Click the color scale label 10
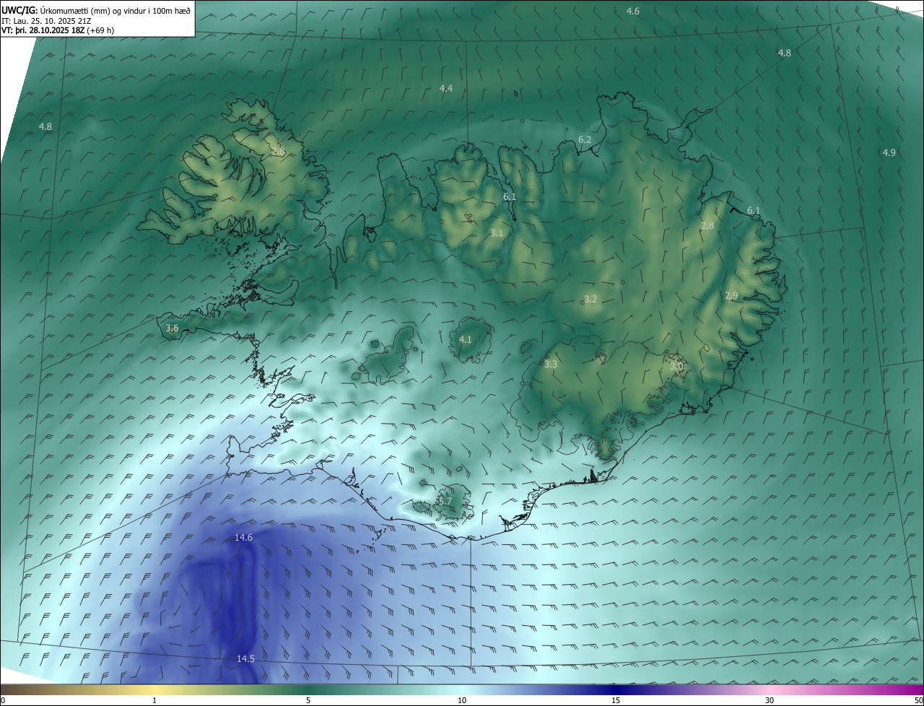This screenshot has width=924, height=706. pos(462,700)
